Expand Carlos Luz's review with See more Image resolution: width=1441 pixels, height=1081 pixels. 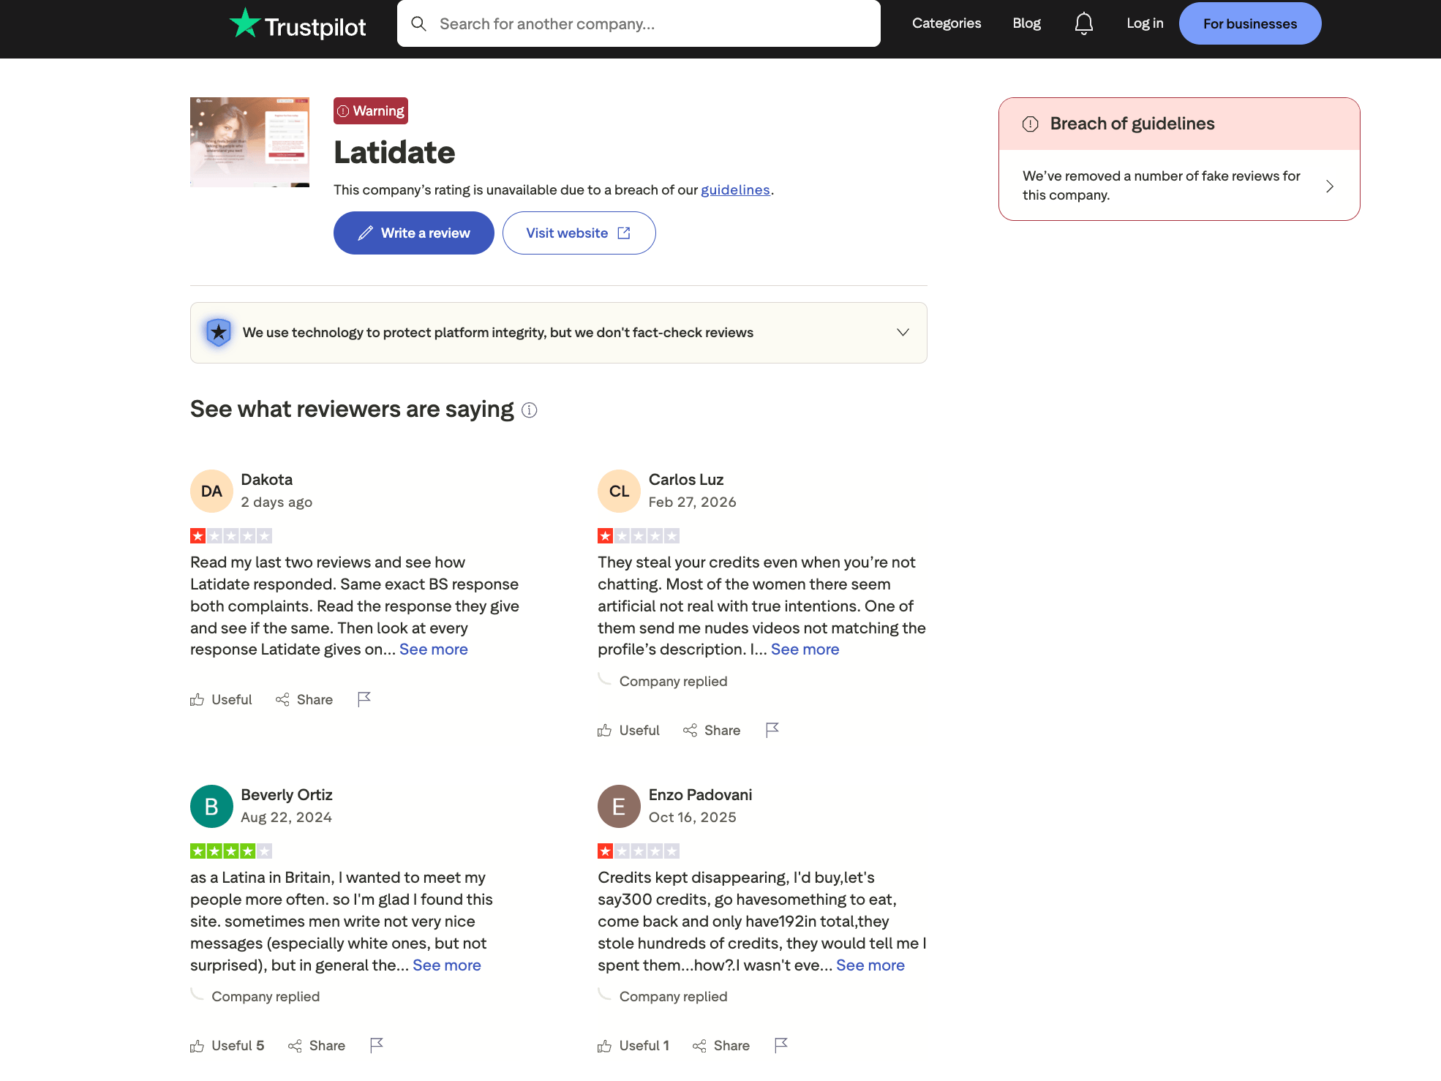805,649
